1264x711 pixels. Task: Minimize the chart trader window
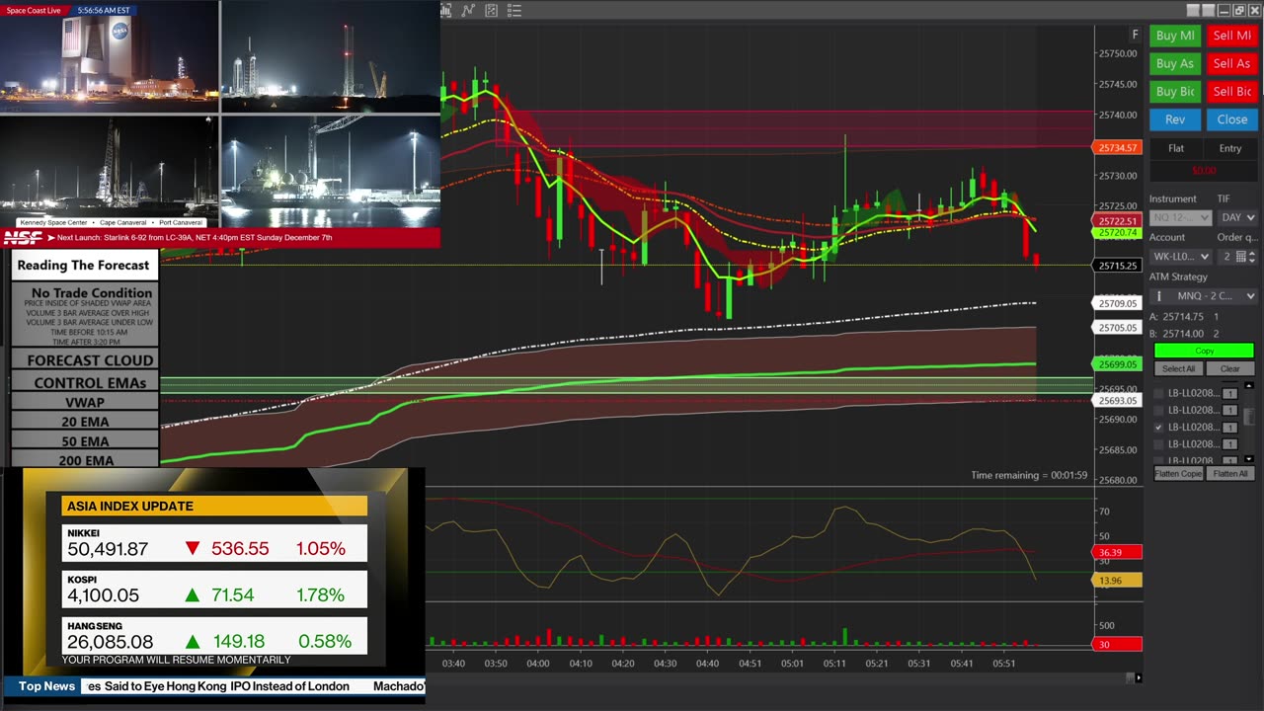point(1224,10)
